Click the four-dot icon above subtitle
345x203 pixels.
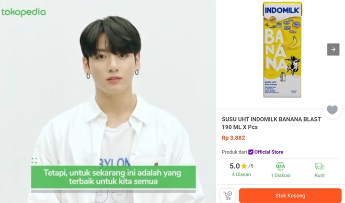coord(34,160)
